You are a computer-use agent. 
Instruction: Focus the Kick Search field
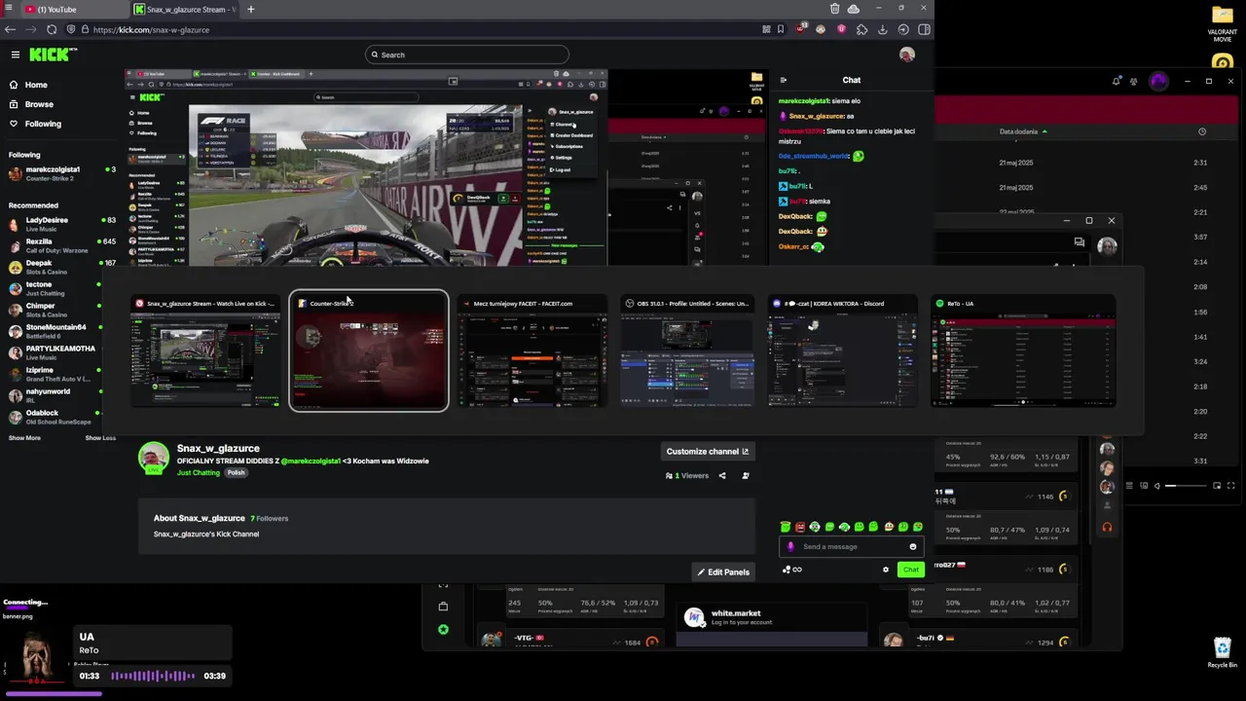tap(467, 55)
